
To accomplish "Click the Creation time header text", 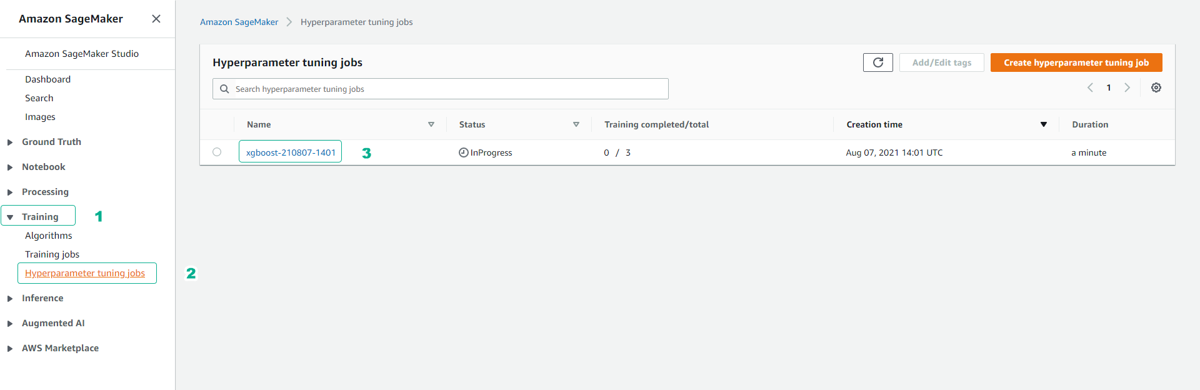I will pos(874,124).
